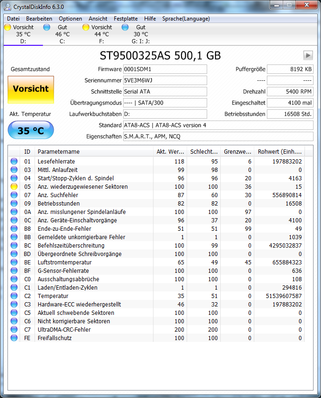The height and width of the screenshot is (398, 321).
Task: Click the status icon of Laden/Entladen-Zyklen
Action: pos(14,287)
